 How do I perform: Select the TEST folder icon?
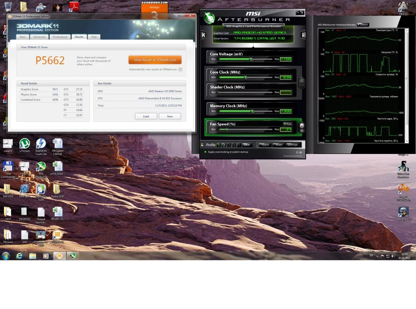[8, 214]
